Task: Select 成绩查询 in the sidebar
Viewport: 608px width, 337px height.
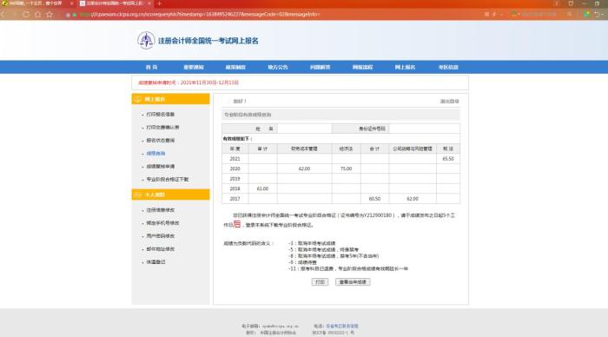Action: coord(155,154)
